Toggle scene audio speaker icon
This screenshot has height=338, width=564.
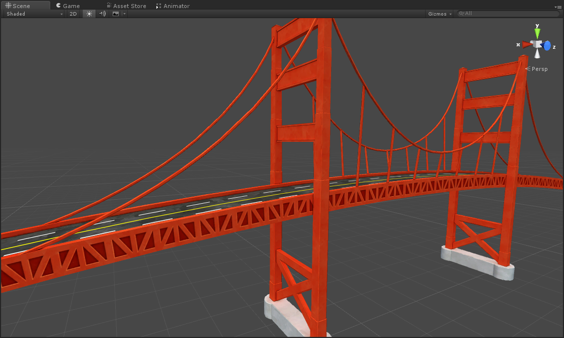coord(103,14)
